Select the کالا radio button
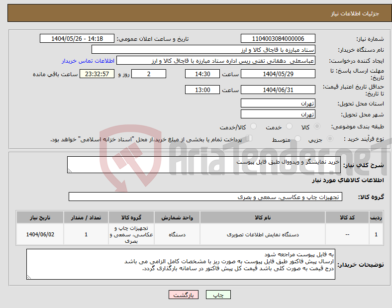The image size is (392, 308). [317, 126]
